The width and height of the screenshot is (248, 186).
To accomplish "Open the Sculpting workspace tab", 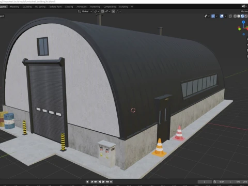I will 27,7.
